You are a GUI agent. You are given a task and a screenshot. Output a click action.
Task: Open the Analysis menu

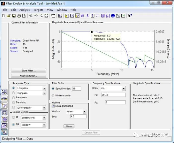[x=24, y=10]
